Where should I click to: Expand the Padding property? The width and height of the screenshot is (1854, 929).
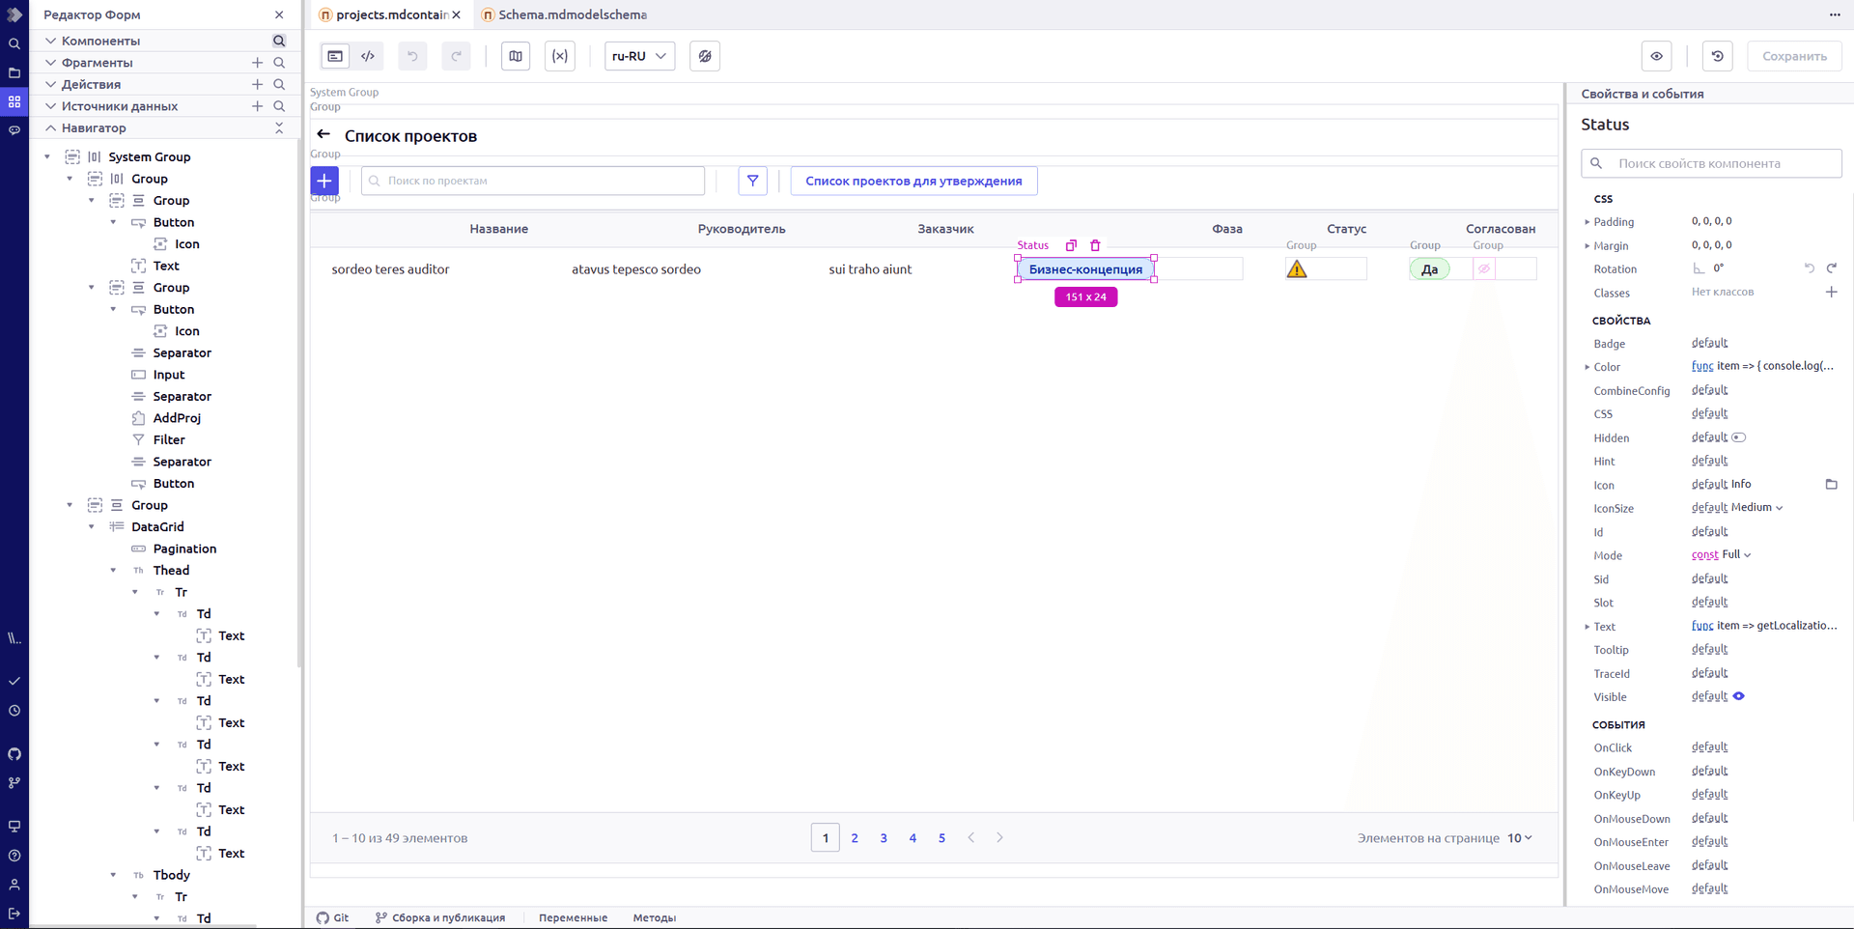[x=1587, y=222]
